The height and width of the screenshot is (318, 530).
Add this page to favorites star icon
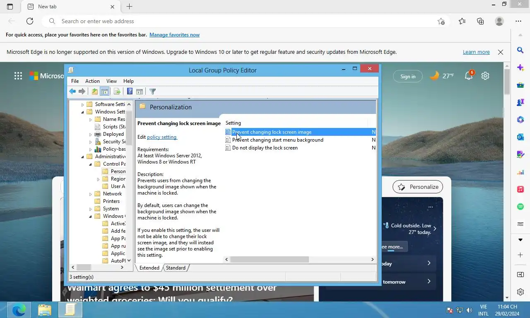[441, 21]
